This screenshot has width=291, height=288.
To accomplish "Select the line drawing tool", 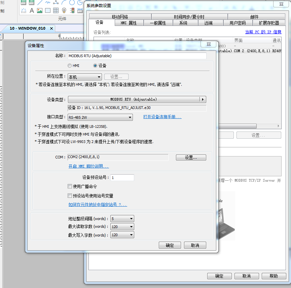I will tap(40, 2).
